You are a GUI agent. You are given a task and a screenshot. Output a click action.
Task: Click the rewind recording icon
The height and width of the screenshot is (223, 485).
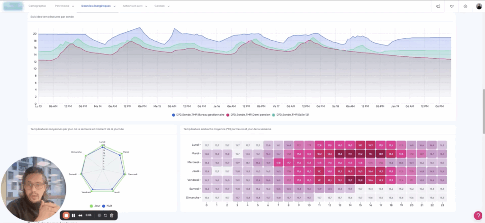click(81, 215)
